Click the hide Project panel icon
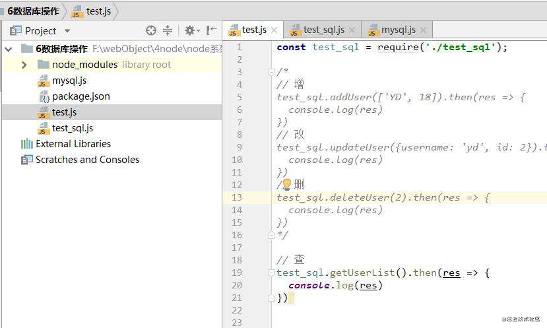547x328 pixels. pyautogui.click(x=211, y=30)
